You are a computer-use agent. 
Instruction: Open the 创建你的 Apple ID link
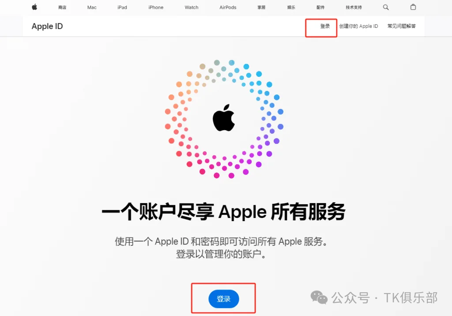358,26
